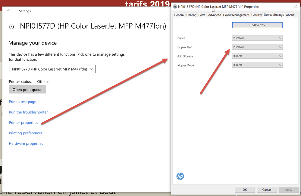This screenshot has width=301, height=196.
Task: Click the 'Mopier Mode' label
Action: [x=186, y=65]
